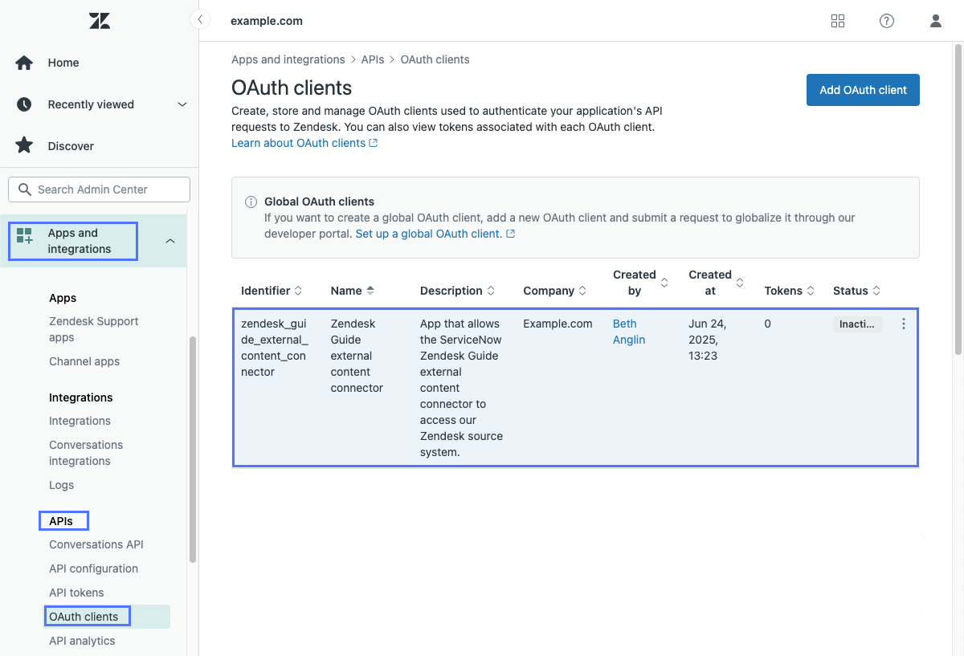
Task: Open Logs in the sidebar
Action: (61, 485)
